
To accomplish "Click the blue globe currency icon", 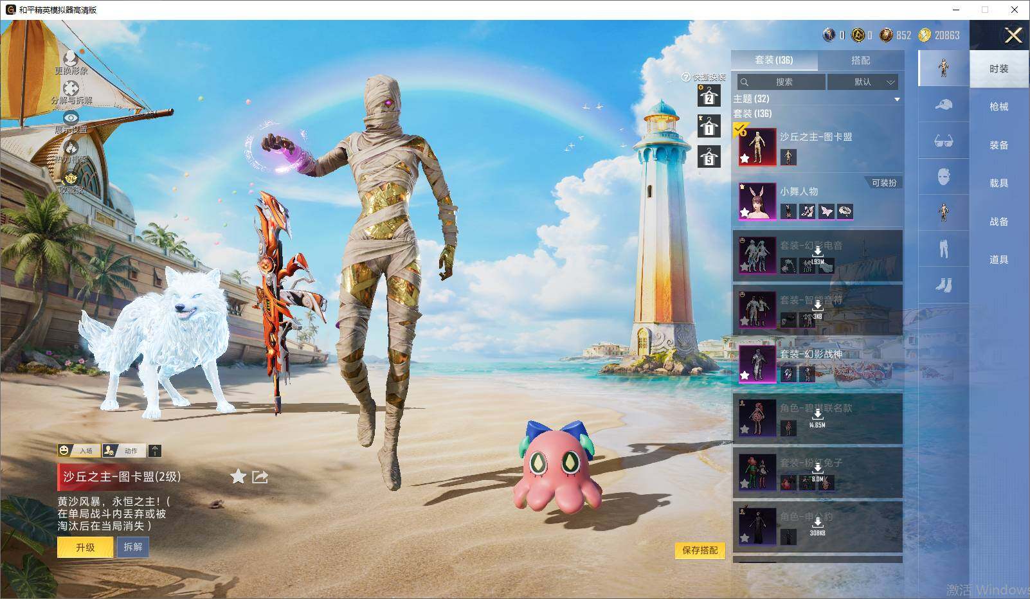I will pyautogui.click(x=829, y=35).
